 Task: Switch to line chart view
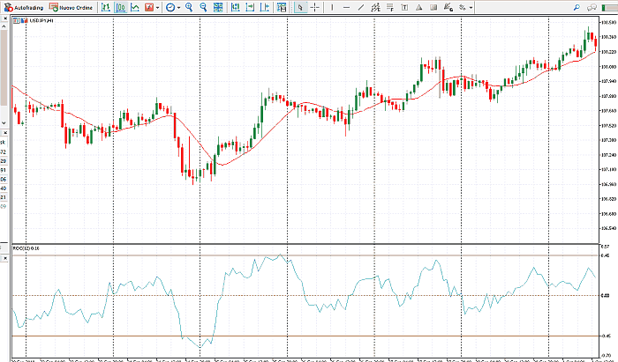click(x=135, y=7)
